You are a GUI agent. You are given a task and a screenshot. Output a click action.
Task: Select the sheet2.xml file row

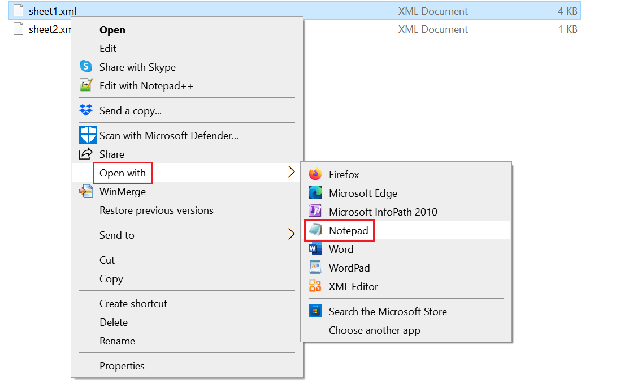45,29
